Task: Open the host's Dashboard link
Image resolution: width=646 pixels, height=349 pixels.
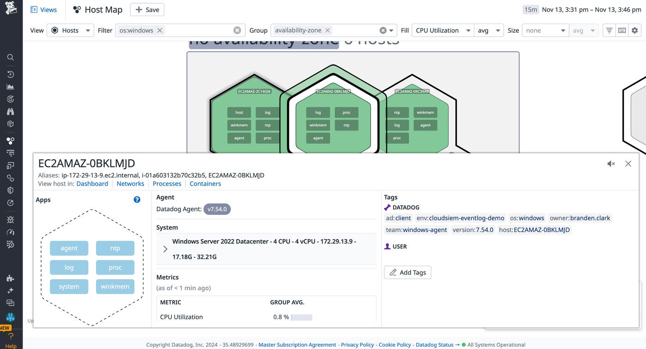Action: coord(92,183)
